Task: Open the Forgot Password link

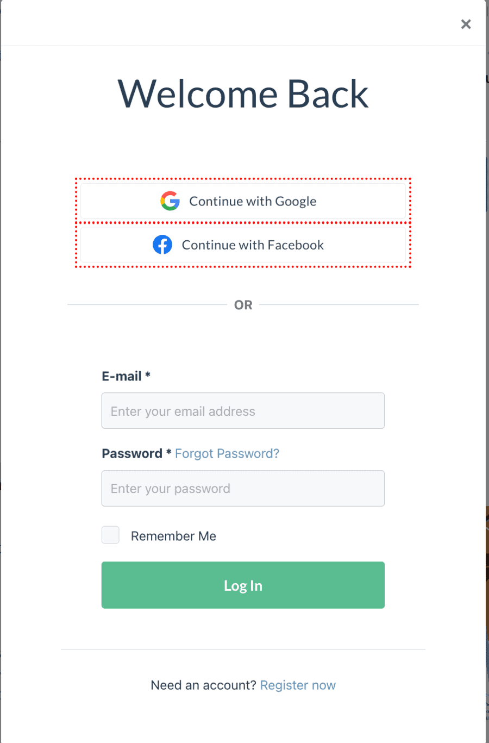Action: tap(227, 453)
